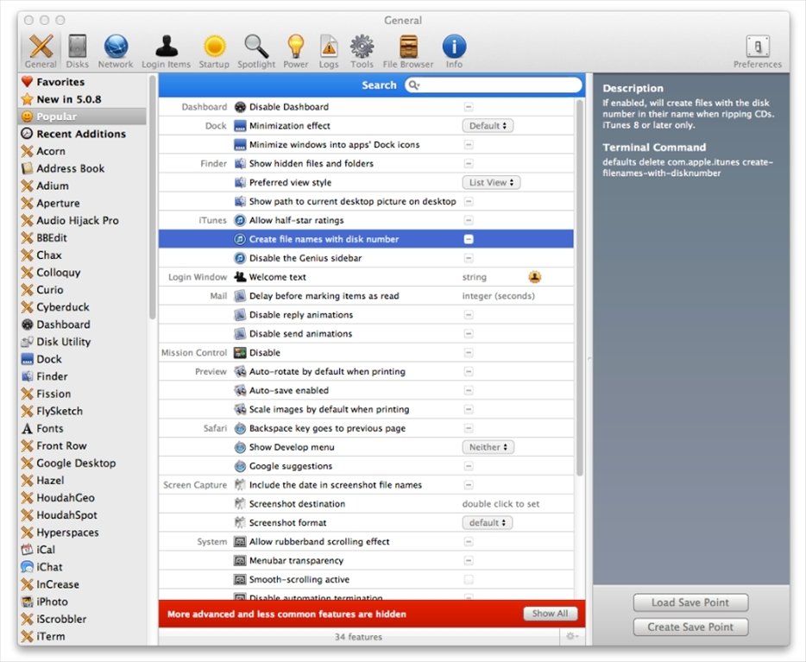This screenshot has width=806, height=662.
Task: Open the Power toolbar section
Action: tap(296, 51)
